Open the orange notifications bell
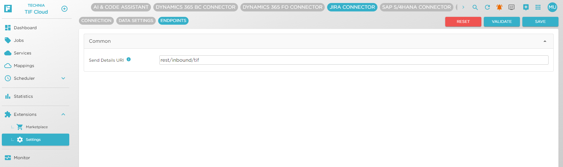The width and height of the screenshot is (563, 167). pyautogui.click(x=499, y=7)
